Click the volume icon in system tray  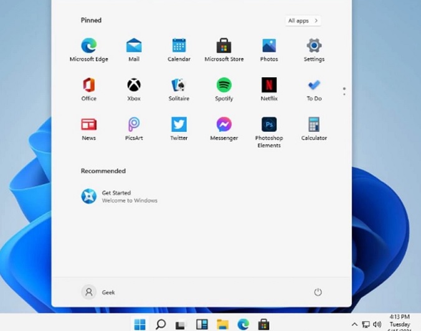point(377,325)
